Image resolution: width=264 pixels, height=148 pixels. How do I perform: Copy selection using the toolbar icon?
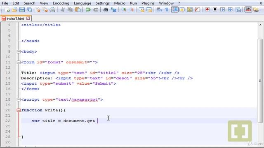tap(70, 9)
